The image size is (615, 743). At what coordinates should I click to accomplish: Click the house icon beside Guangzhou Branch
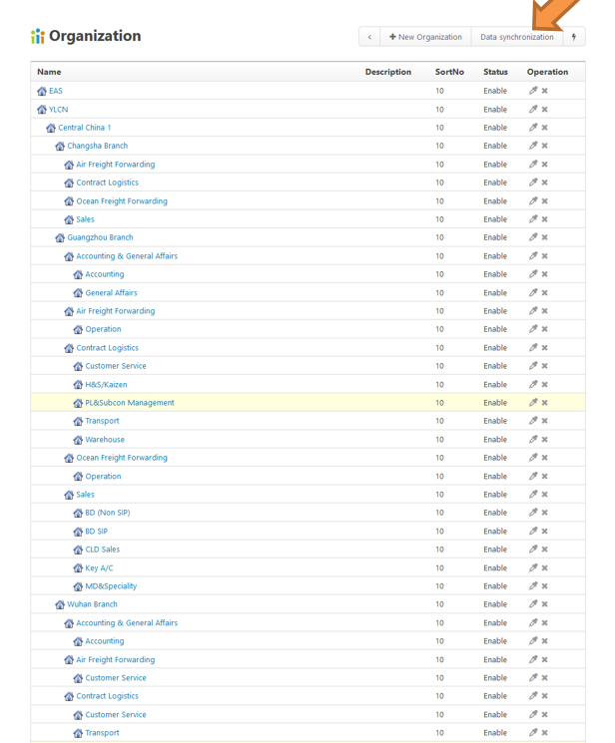coord(60,237)
